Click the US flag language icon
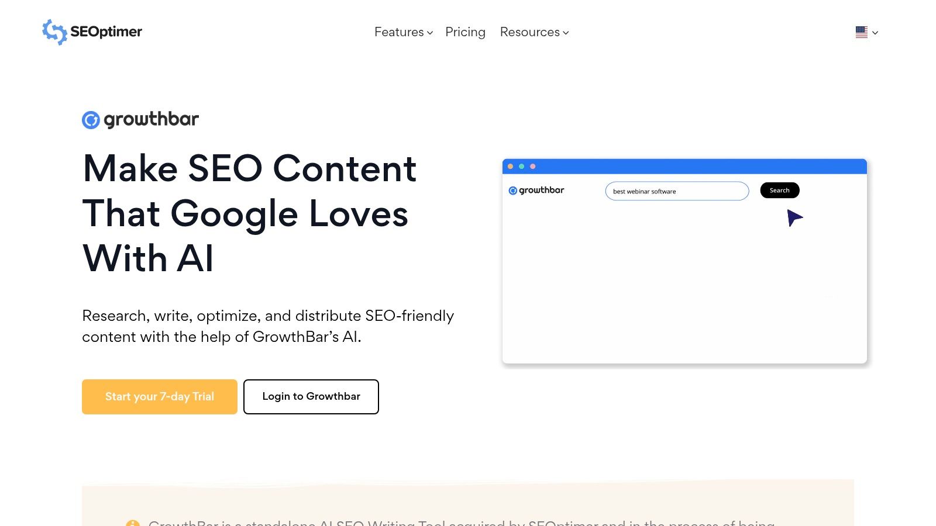 coord(861,32)
